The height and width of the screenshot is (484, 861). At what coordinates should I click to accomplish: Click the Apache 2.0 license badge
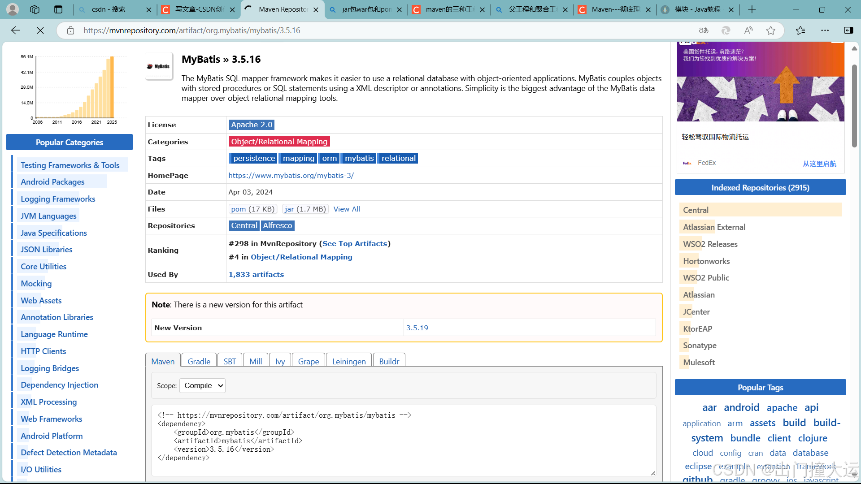tap(252, 125)
